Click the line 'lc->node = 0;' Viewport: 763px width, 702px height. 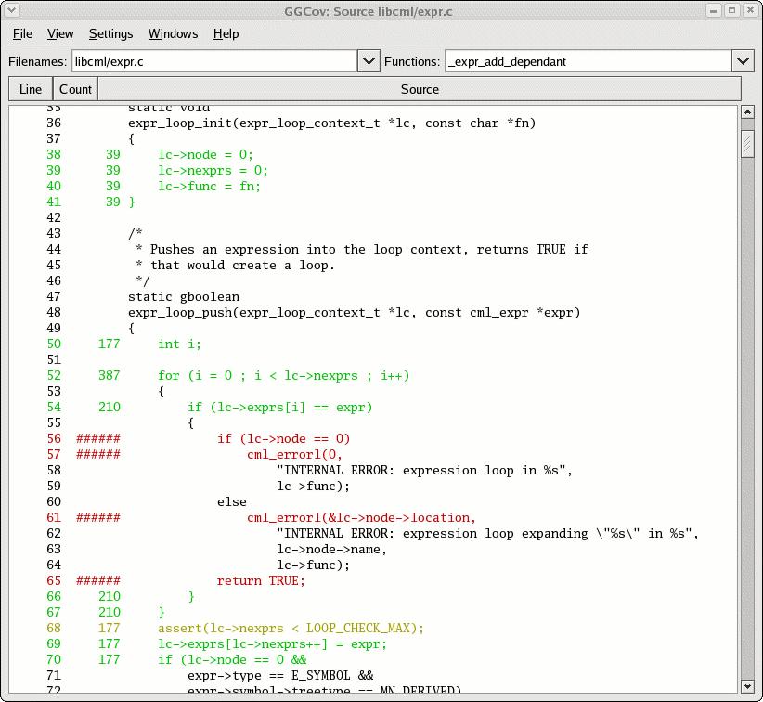coord(206,155)
